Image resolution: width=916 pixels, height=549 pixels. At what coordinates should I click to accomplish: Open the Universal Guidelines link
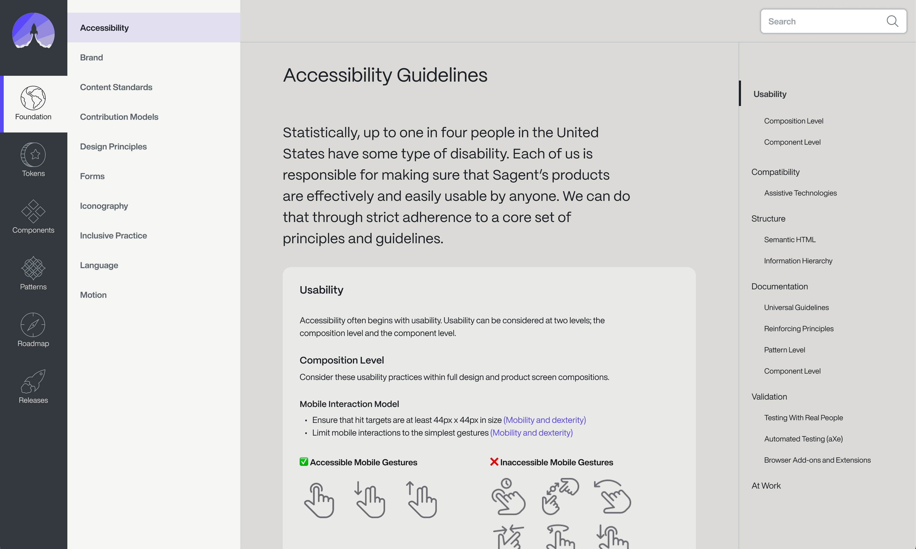796,307
